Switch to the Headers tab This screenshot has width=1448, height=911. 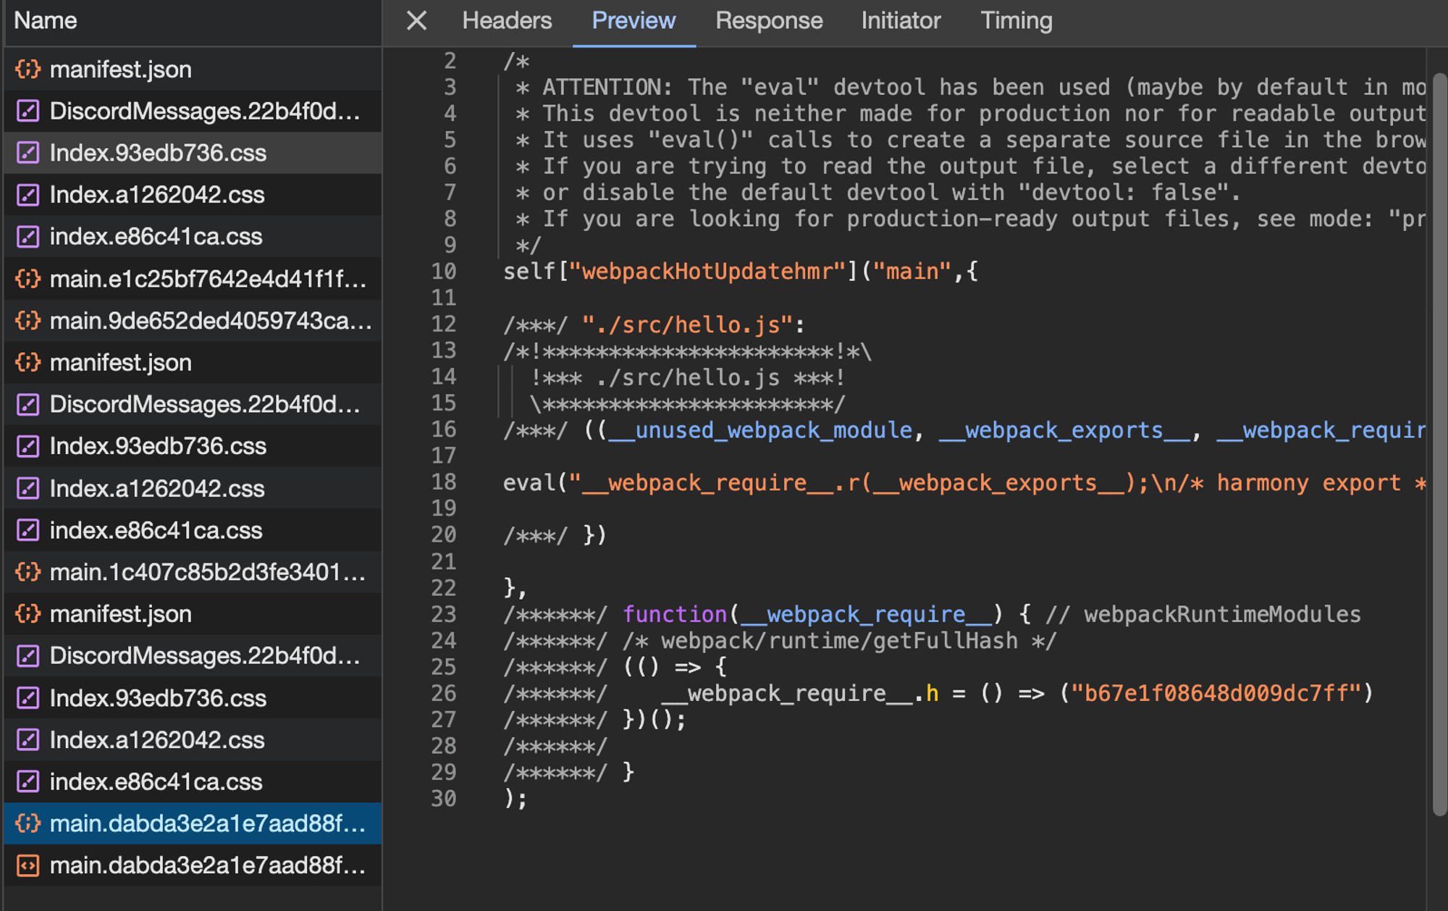pos(507,20)
